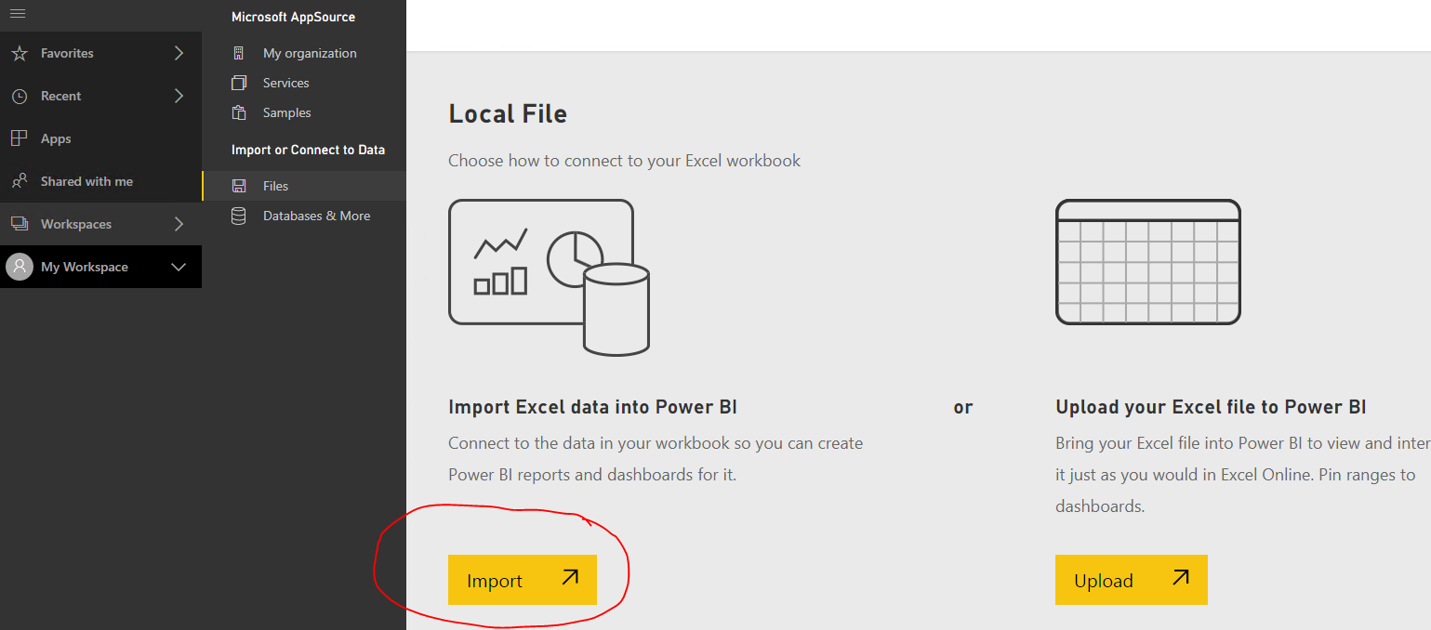Click the Favorites star icon

19,54
